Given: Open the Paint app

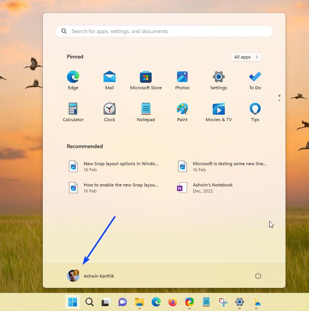Looking at the screenshot, I should tap(182, 112).
